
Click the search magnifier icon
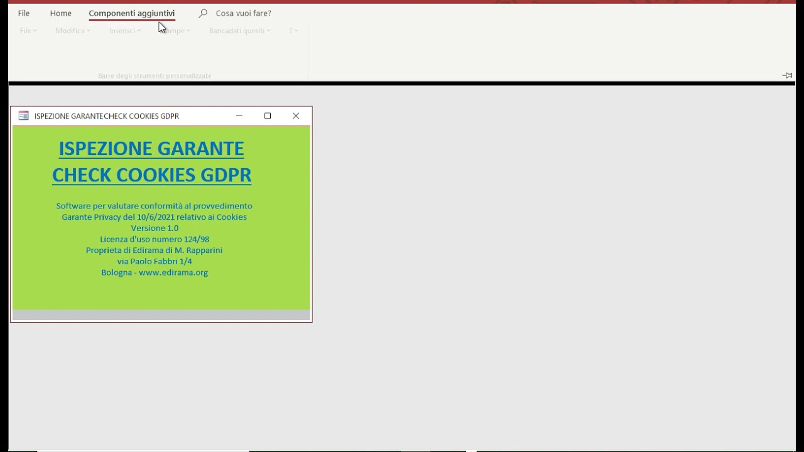point(203,13)
